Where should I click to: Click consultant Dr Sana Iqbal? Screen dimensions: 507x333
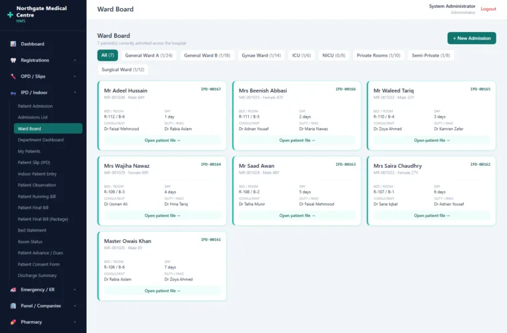click(x=386, y=204)
